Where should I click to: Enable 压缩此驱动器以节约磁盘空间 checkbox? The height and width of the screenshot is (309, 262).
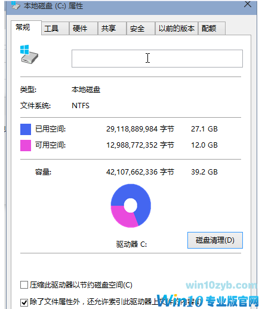[24, 285]
